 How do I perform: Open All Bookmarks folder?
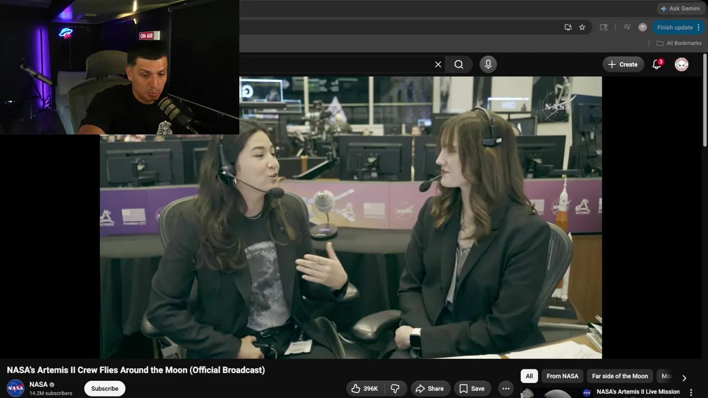[679, 43]
